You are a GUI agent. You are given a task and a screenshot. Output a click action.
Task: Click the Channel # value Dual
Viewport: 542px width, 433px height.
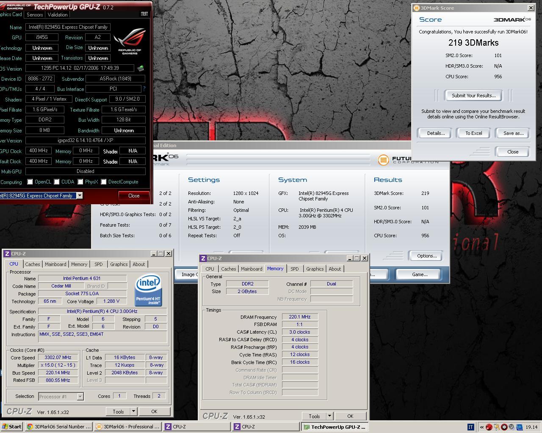tap(332, 284)
